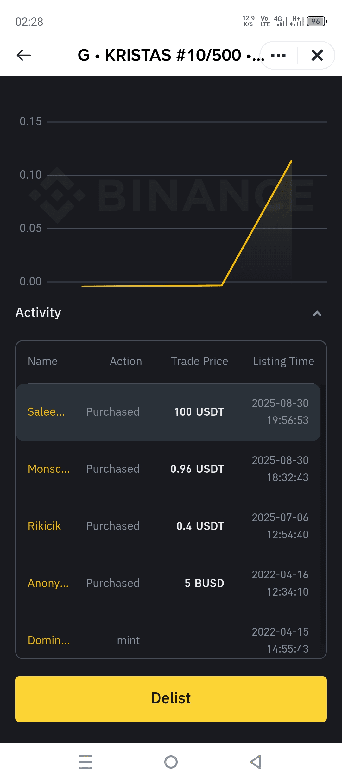Tap the 5 BUSD trade price
342x781 pixels.
pos(204,583)
